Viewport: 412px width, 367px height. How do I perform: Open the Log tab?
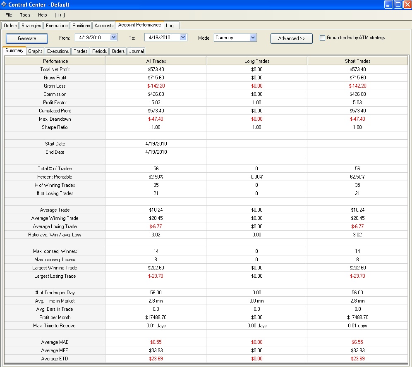pyautogui.click(x=172, y=26)
